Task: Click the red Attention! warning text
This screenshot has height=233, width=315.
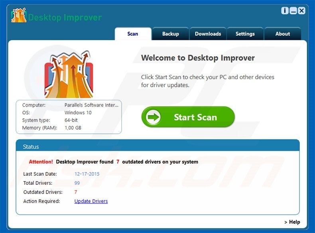Action: [x=41, y=162]
